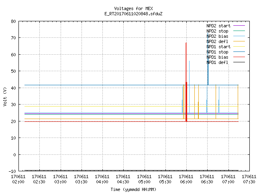Click the y-axis tick label 60
The width and height of the screenshot is (257, 193).
13,55
